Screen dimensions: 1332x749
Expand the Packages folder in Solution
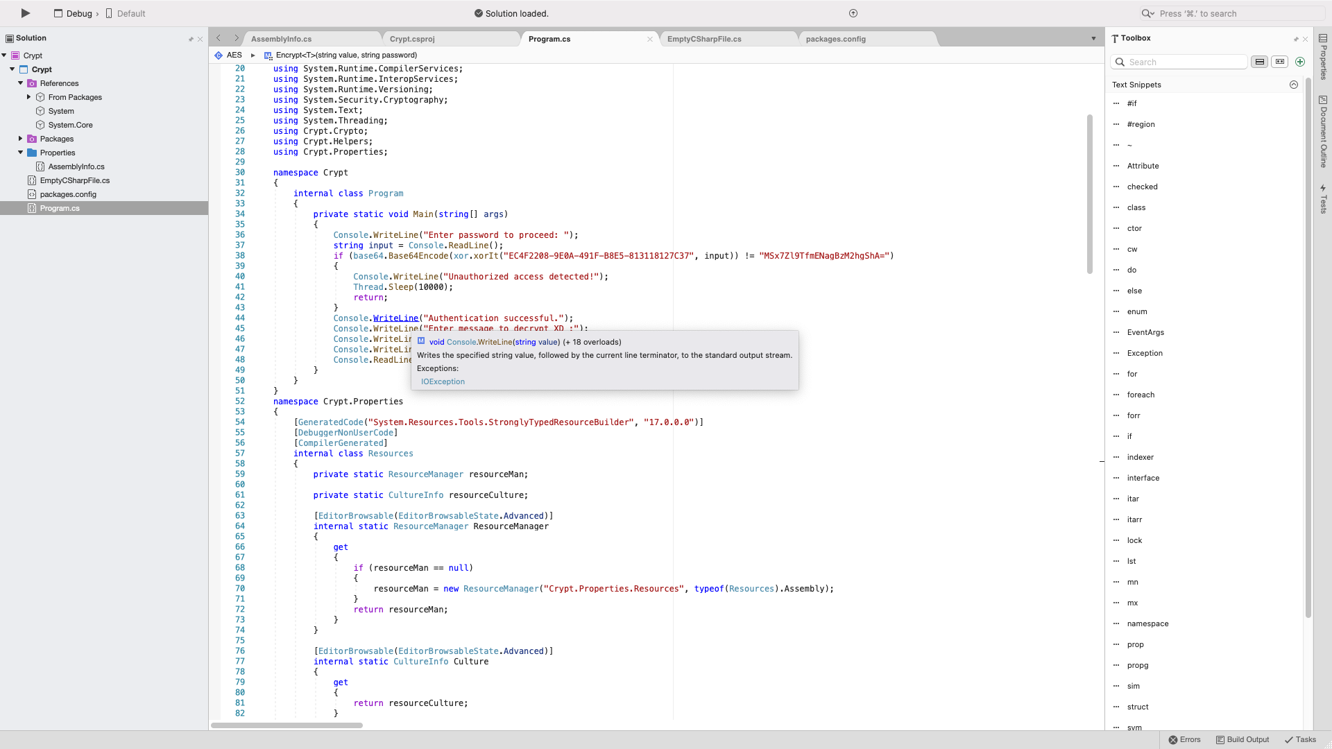(x=21, y=139)
